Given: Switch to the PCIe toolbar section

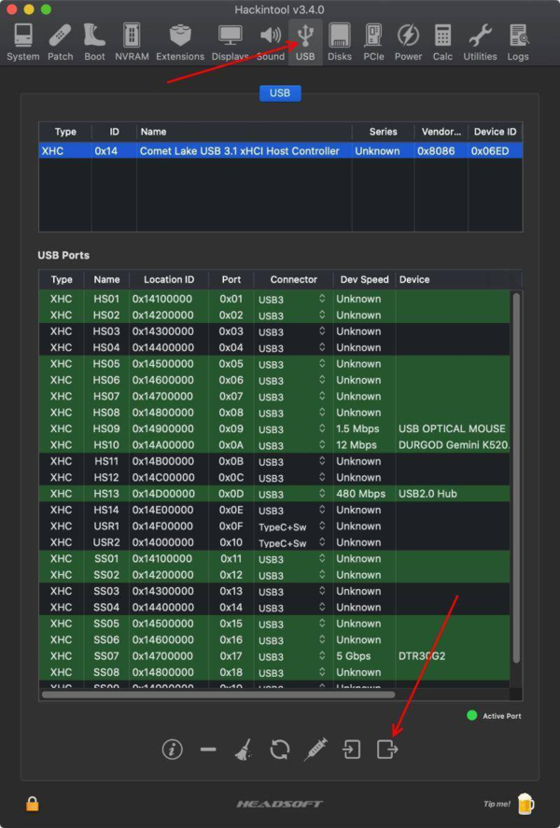Looking at the screenshot, I should click(373, 43).
